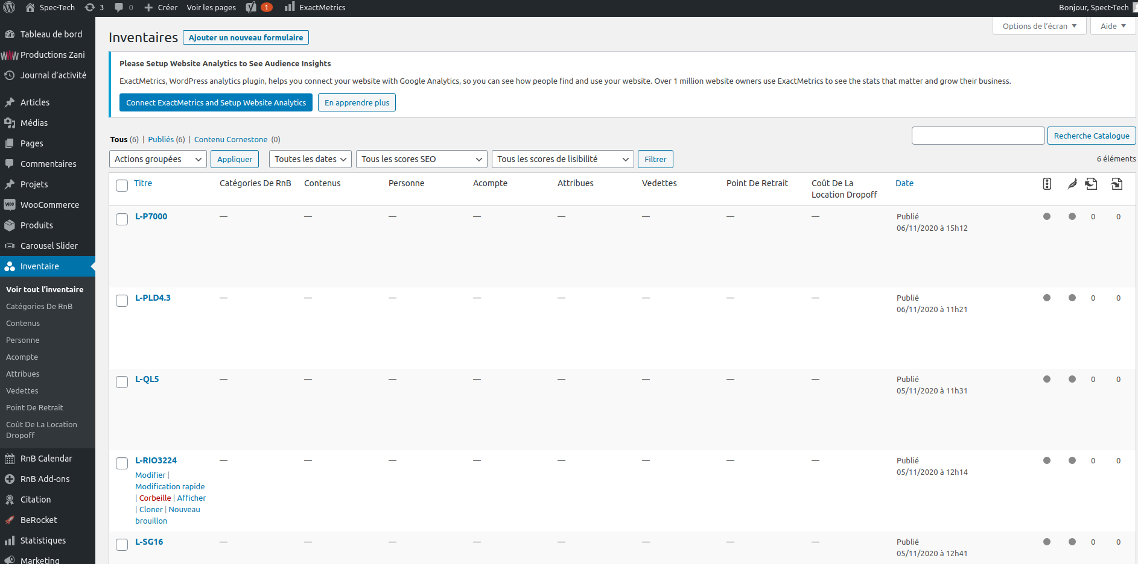Check the L-SG16 row checkbox
This screenshot has width=1138, height=564.
pyautogui.click(x=122, y=545)
